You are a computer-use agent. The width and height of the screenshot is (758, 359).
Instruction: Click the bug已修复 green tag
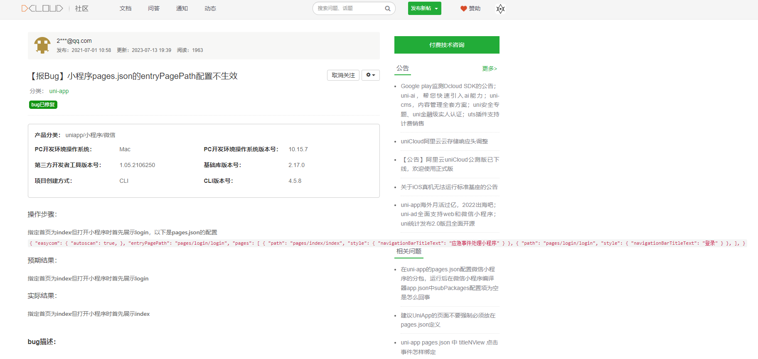43,105
